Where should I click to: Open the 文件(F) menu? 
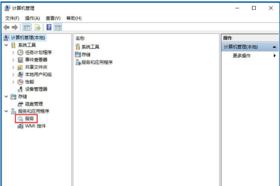tap(12, 18)
